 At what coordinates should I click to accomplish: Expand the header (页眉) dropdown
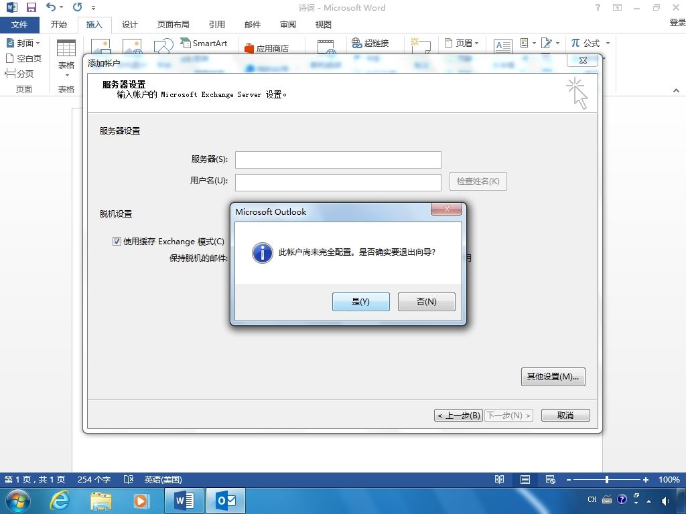[x=476, y=43]
